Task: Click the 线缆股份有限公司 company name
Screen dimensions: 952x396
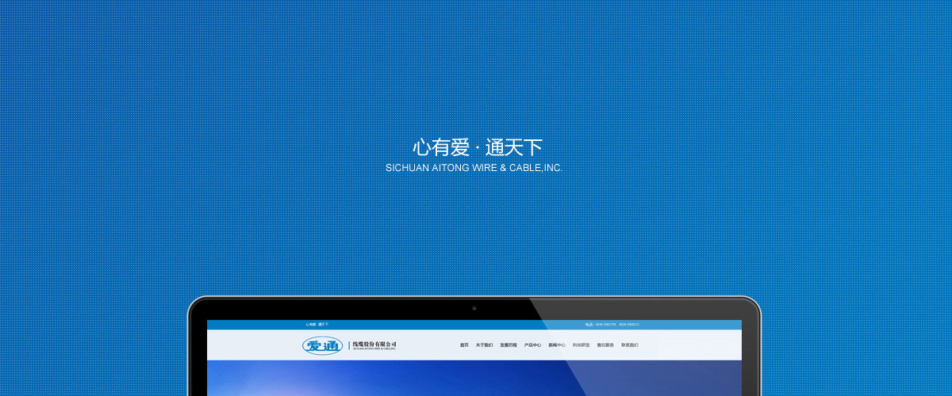Action: point(374,345)
